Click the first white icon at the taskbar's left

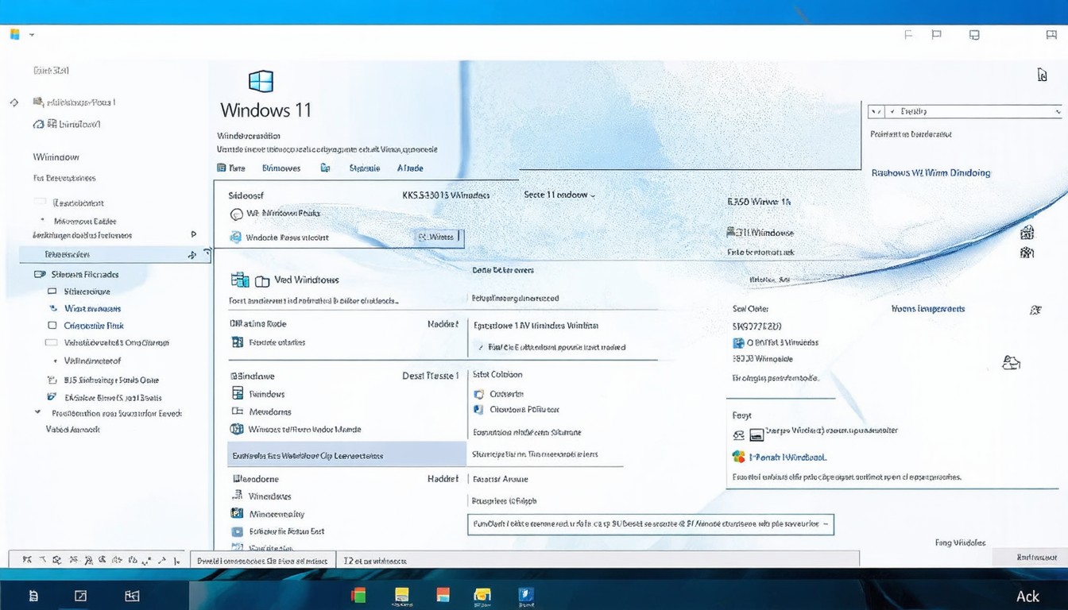tap(33, 596)
